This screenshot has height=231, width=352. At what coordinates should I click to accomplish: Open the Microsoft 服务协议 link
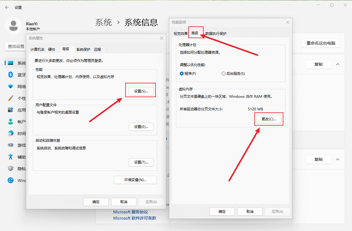tap(130, 212)
